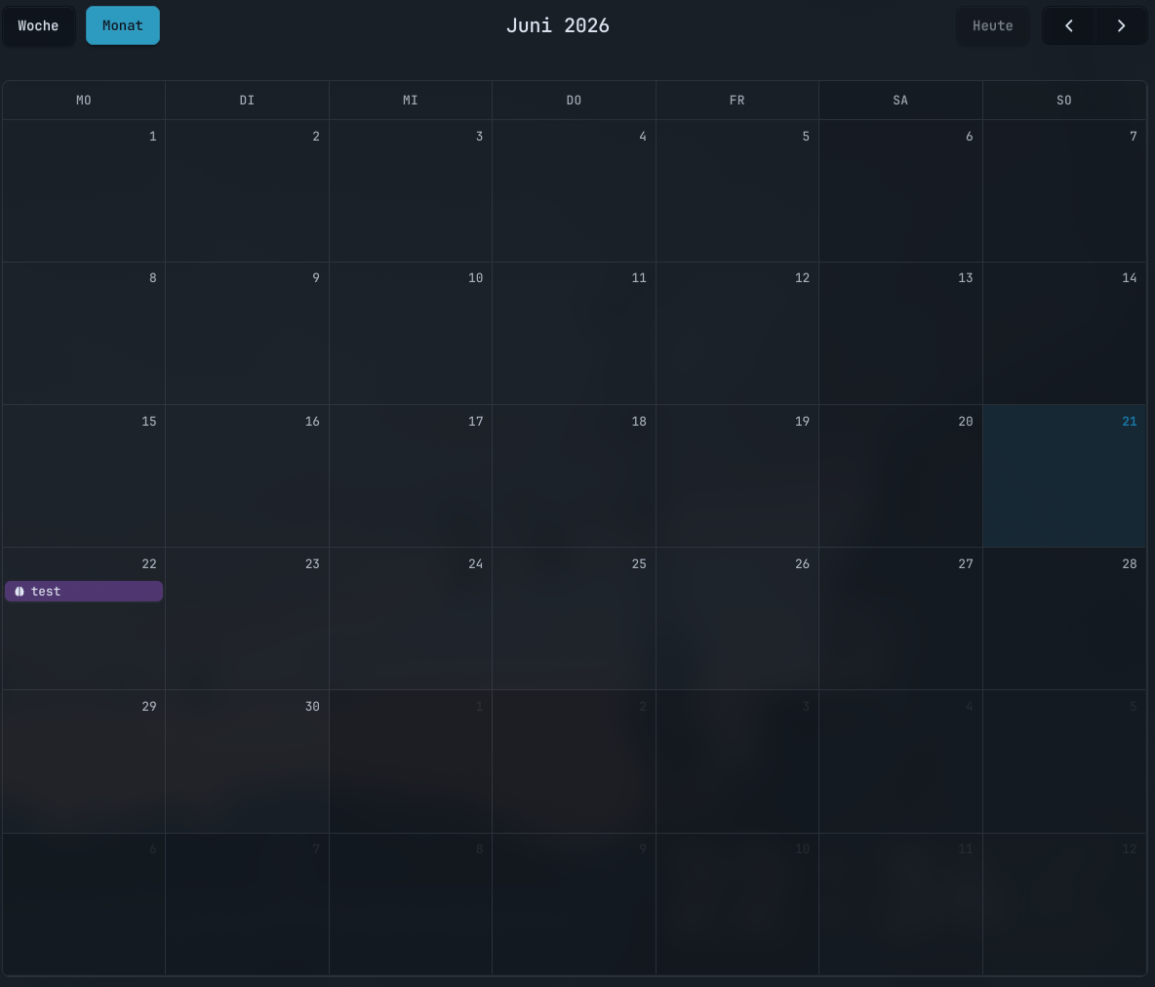Select day number 14
The image size is (1155, 987).
[1130, 278]
